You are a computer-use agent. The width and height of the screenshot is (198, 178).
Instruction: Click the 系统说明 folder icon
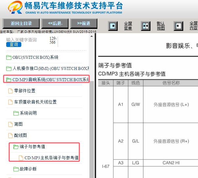(x=16, y=113)
